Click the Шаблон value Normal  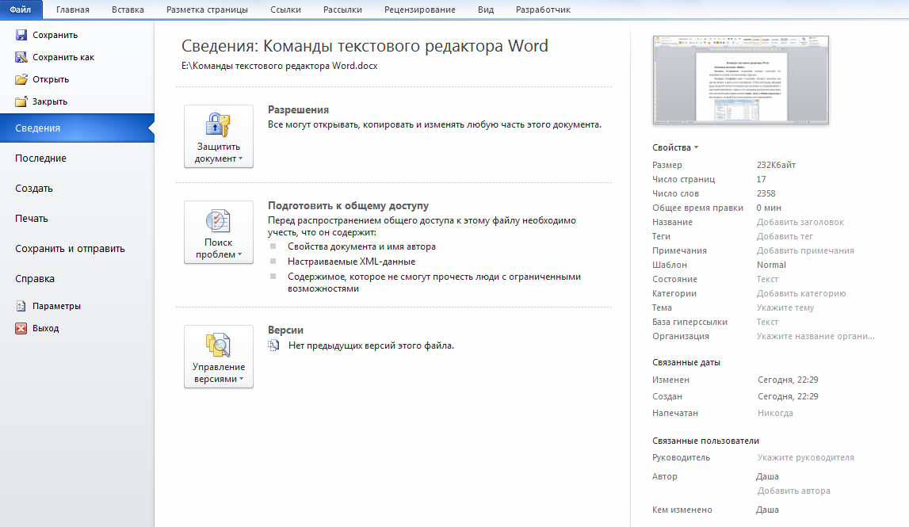point(771,265)
